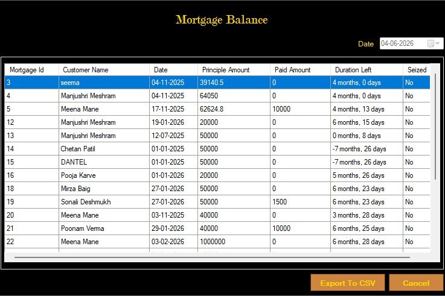Screen dimensions: 445x296
Task: Select principle amount 1000000 cell
Action: (234, 242)
